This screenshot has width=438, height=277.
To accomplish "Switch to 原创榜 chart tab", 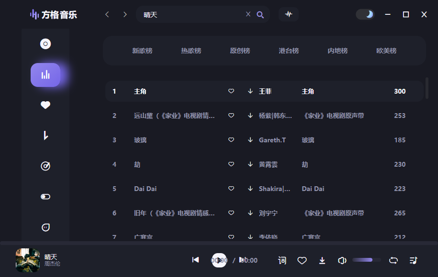I will (x=240, y=51).
